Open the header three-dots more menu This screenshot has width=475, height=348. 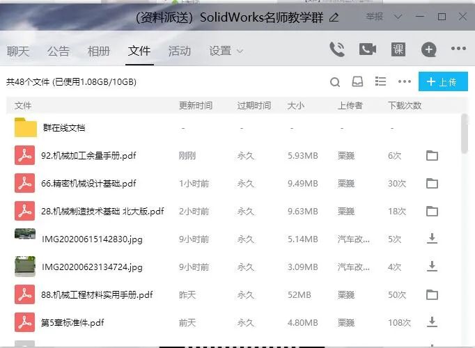click(458, 49)
